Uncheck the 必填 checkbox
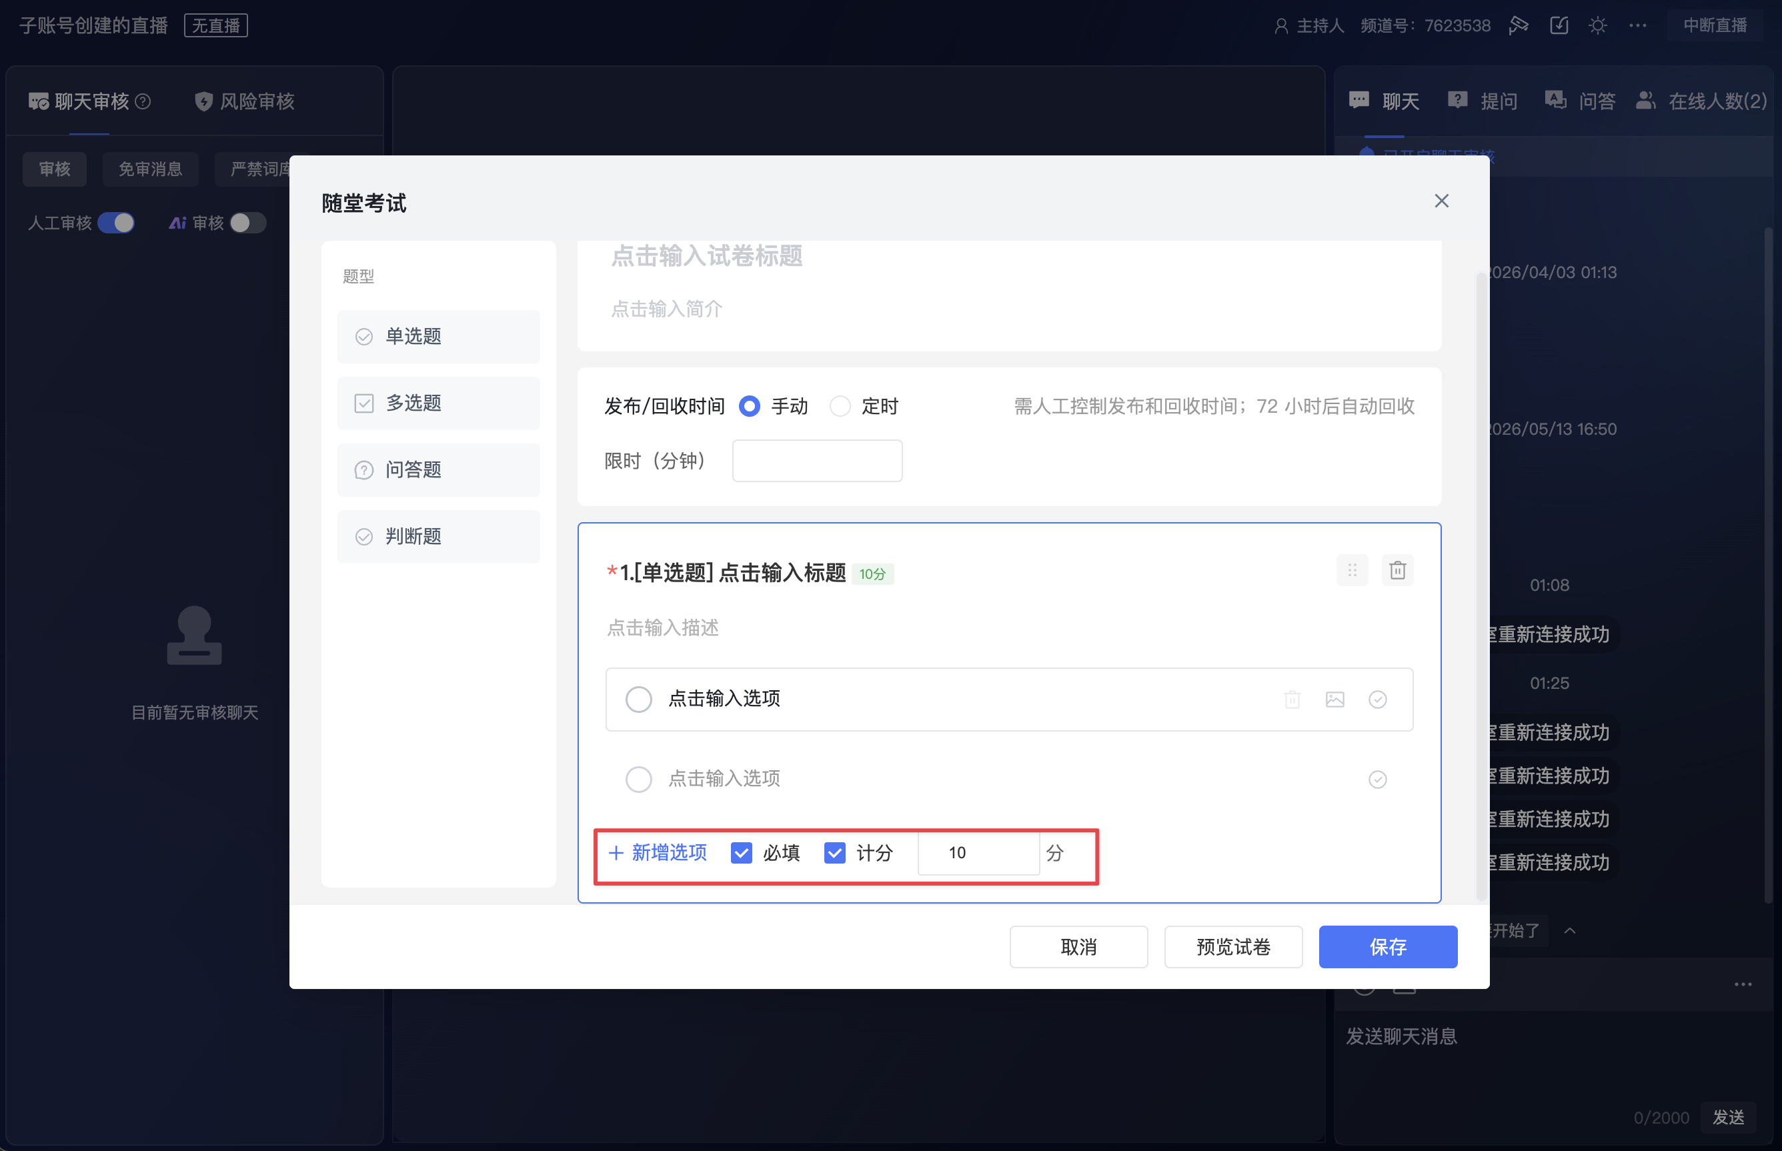 741,853
